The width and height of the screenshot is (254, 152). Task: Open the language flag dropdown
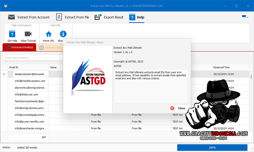pyautogui.click(x=245, y=17)
